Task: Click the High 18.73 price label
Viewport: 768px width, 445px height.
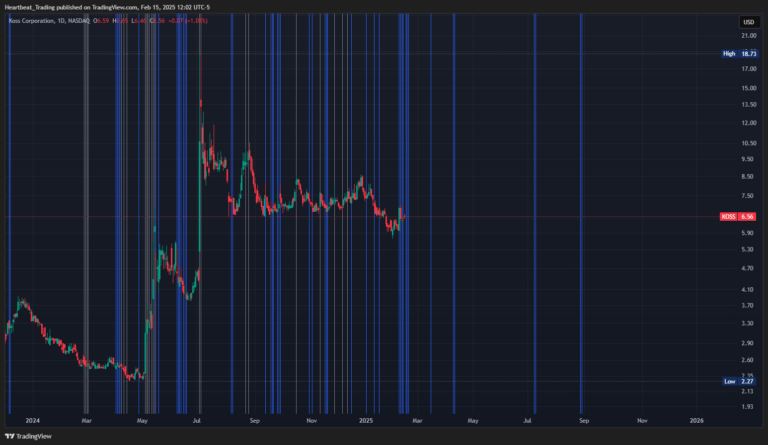Action: tap(740, 54)
